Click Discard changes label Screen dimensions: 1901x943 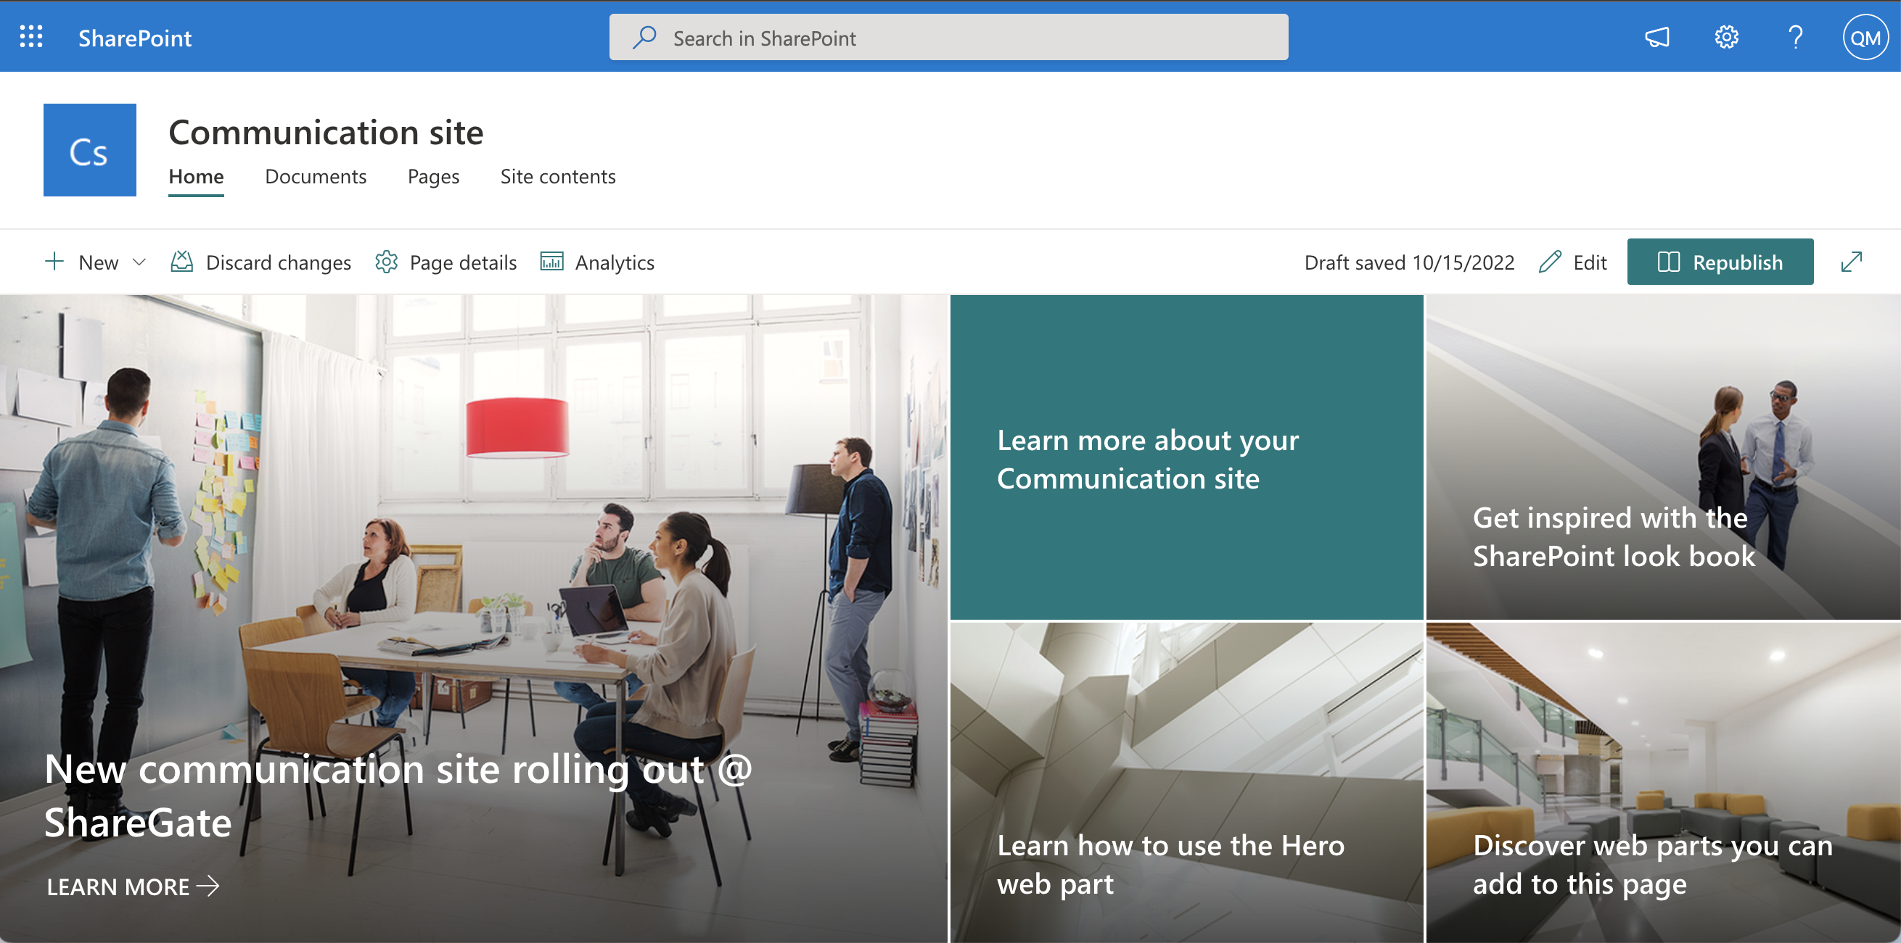pos(278,262)
